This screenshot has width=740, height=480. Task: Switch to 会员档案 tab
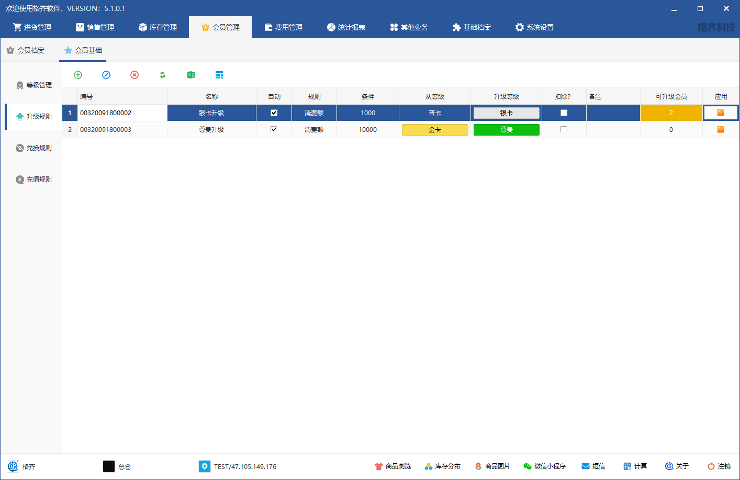pos(26,50)
